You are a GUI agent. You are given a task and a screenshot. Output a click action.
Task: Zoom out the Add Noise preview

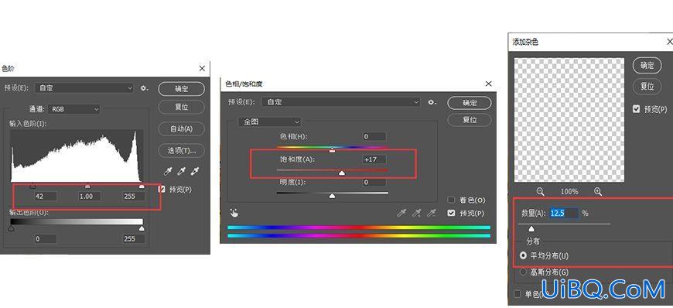tap(541, 192)
